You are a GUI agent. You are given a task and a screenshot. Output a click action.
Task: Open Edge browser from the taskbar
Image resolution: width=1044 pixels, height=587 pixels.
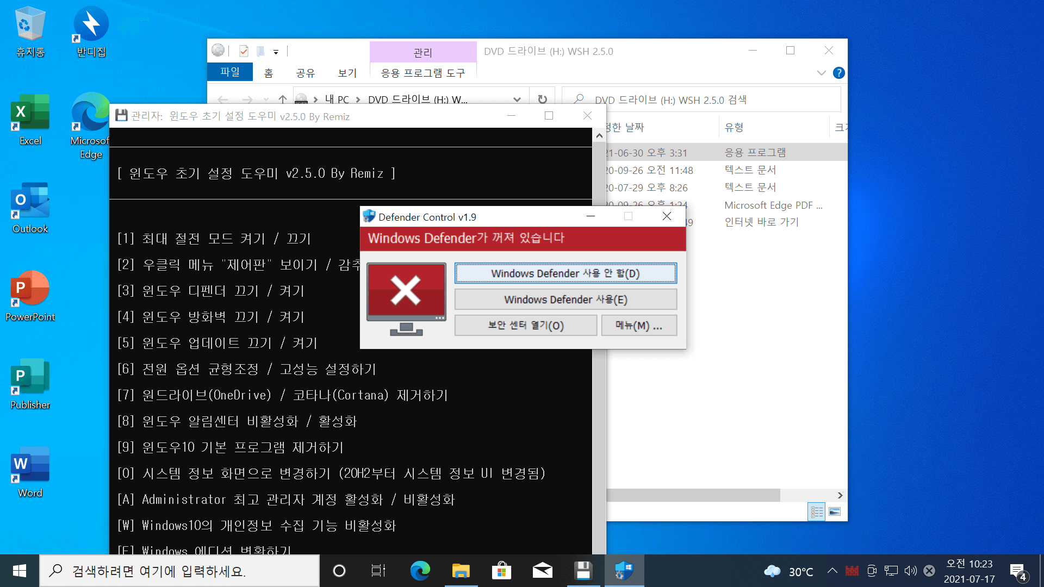point(420,571)
